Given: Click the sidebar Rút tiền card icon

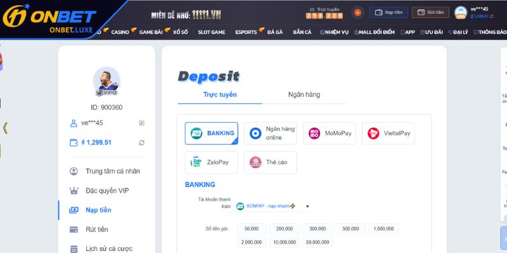Looking at the screenshot, I should [x=74, y=230].
